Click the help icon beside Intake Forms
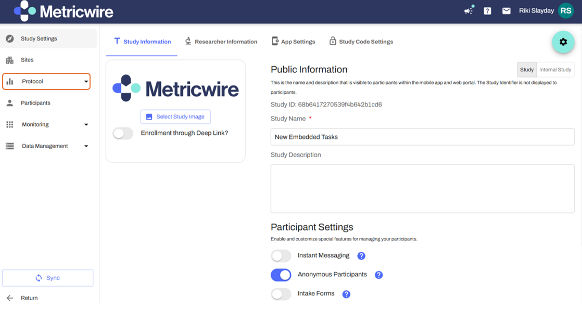 [x=346, y=294]
